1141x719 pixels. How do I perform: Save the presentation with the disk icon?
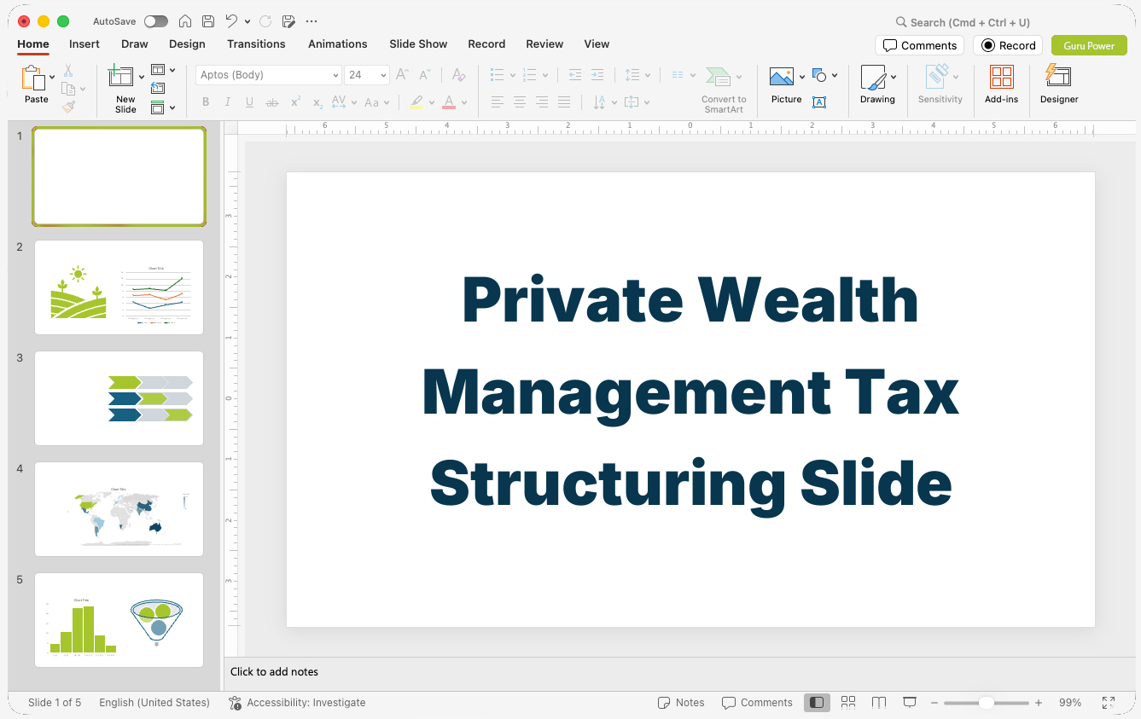click(x=208, y=21)
